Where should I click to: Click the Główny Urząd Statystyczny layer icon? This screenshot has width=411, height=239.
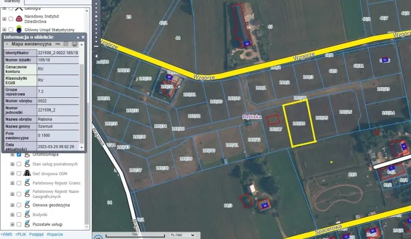[x=19, y=29]
